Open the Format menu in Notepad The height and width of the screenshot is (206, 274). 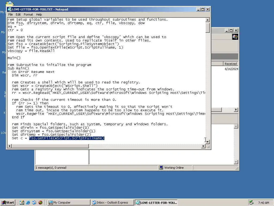point(28,14)
